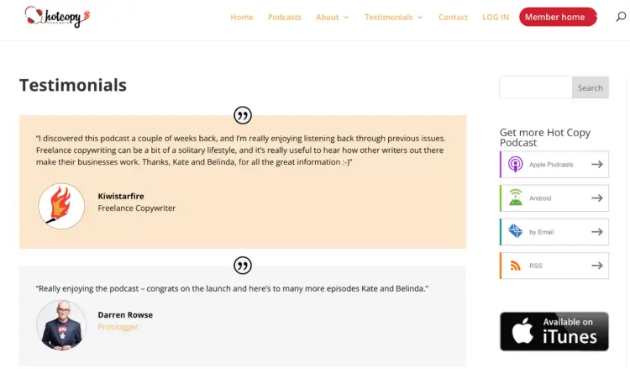630x369 pixels.
Task: Open Podcasts in navigation
Action: 285,18
